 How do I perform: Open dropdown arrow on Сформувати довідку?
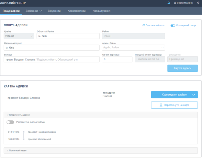[x=194, y=95]
